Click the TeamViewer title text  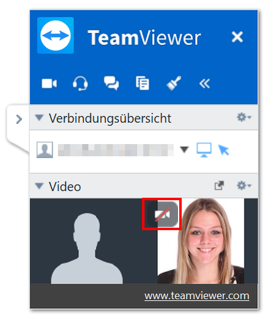tap(144, 38)
